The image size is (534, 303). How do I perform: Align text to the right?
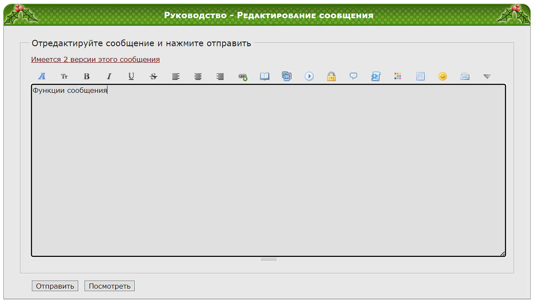point(220,76)
